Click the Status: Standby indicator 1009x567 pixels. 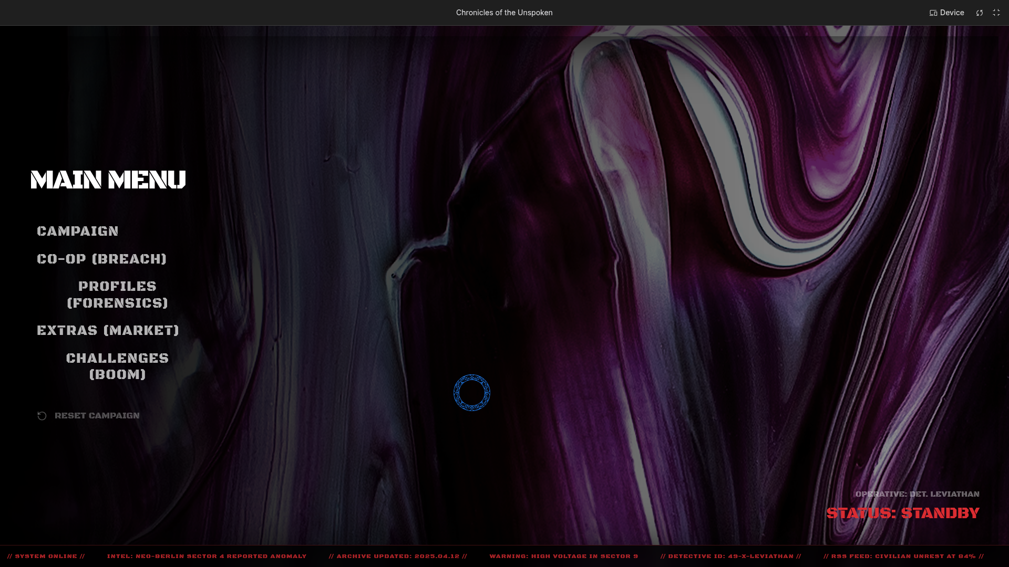click(902, 513)
